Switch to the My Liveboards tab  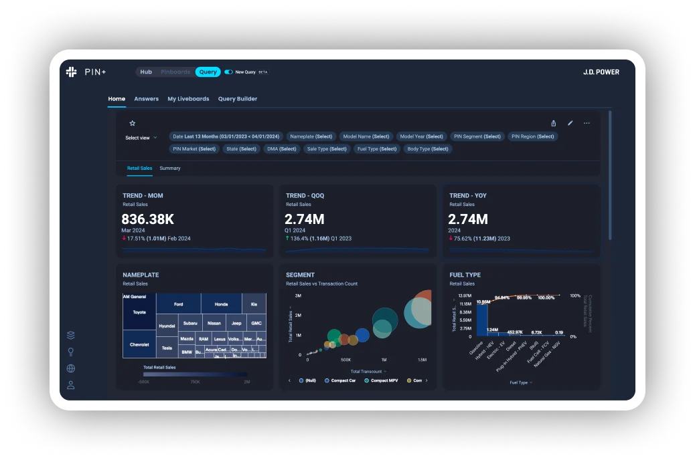coord(188,99)
